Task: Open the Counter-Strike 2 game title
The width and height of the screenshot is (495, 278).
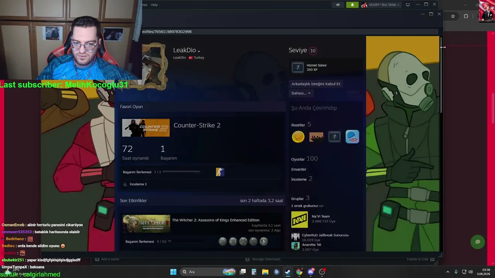Action: (x=197, y=125)
